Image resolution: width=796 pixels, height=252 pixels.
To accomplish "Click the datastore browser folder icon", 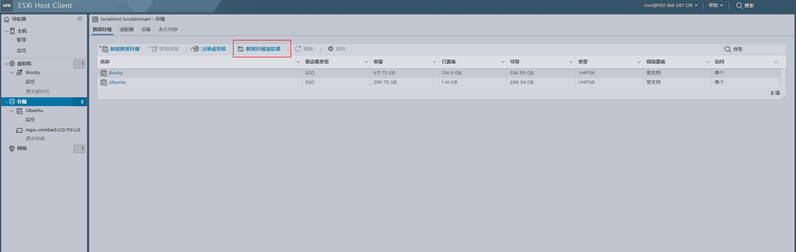I will click(241, 49).
